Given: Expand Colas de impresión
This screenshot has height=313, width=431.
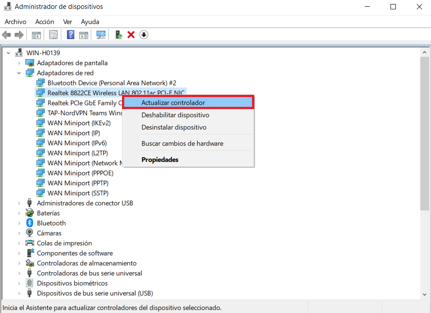Looking at the screenshot, I should pyautogui.click(x=19, y=243).
